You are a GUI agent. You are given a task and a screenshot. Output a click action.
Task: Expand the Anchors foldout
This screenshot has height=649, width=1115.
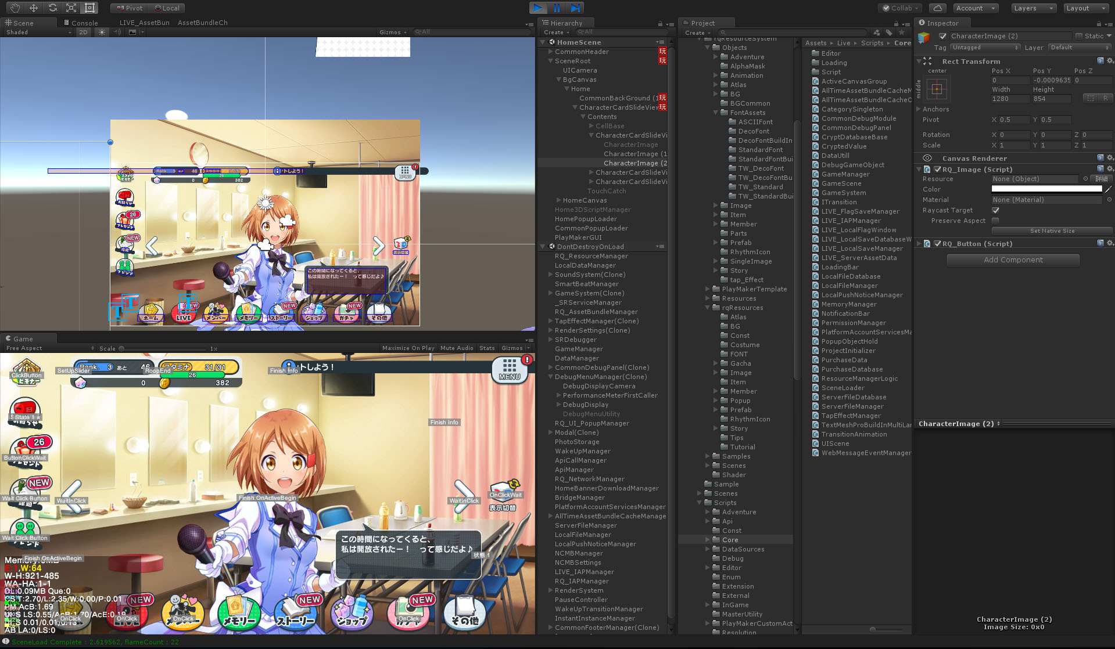pyautogui.click(x=919, y=109)
